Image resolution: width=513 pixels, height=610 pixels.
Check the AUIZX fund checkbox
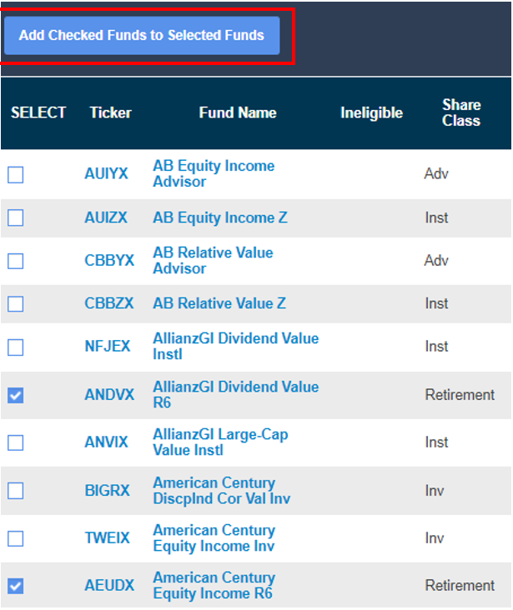pos(16,217)
